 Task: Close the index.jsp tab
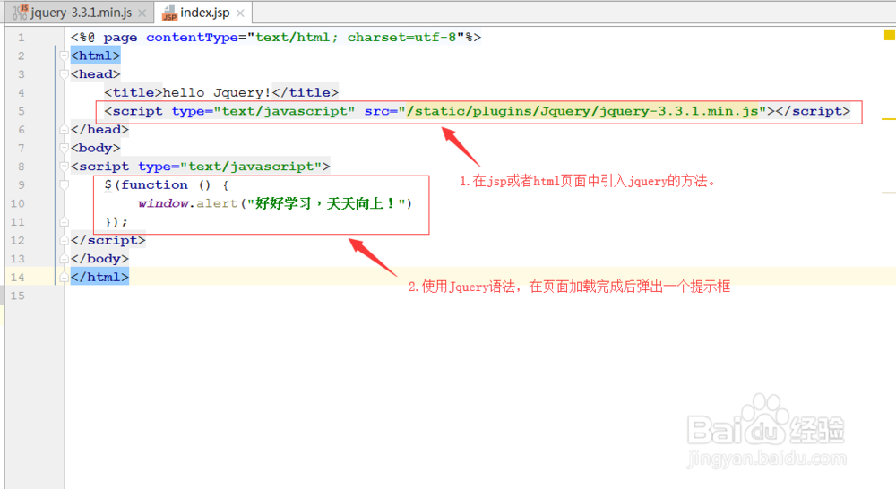point(240,13)
